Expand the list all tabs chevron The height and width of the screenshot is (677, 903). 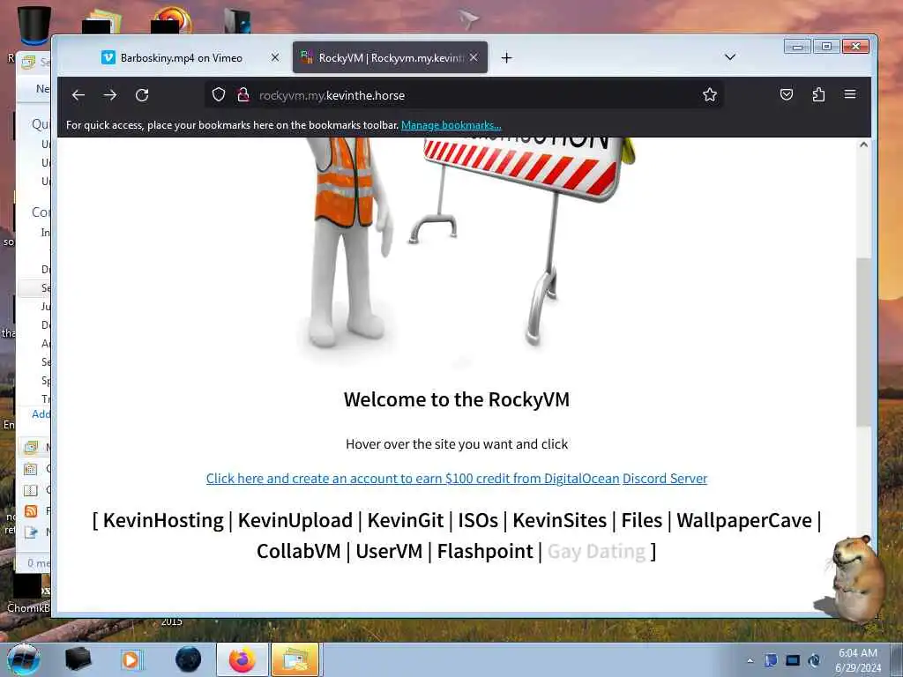729,57
